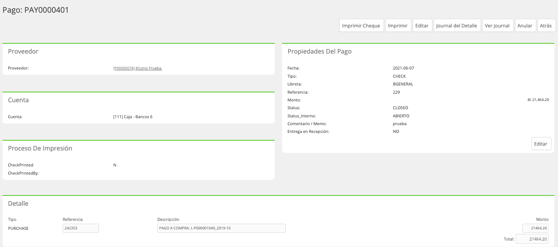Select the Status_Interno value ABIERTO
Screen dimensions: 558x247
coord(401,116)
